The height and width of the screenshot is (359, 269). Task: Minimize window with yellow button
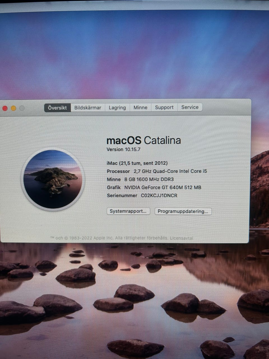[x=13, y=108]
